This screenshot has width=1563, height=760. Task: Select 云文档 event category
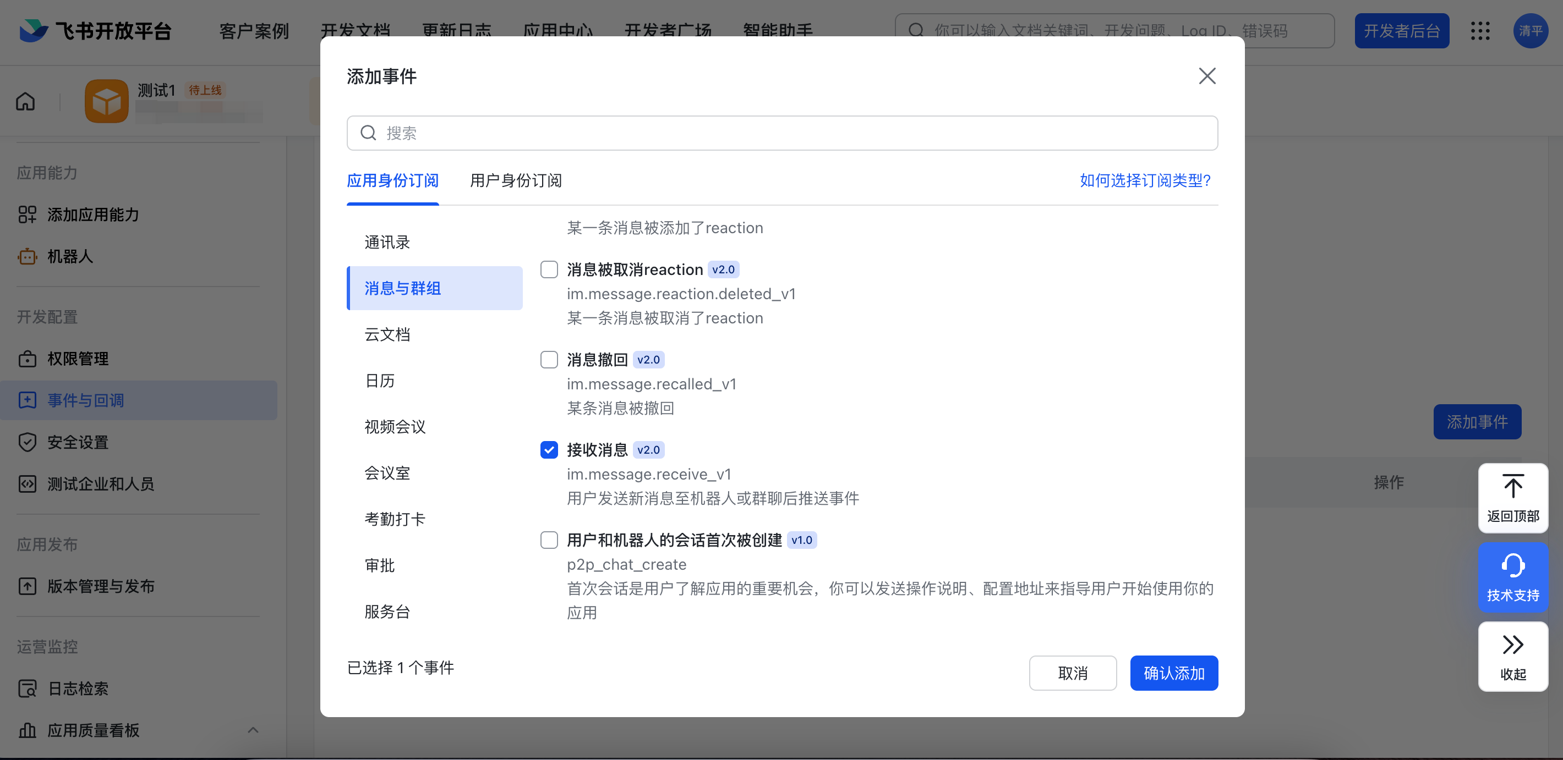(434, 334)
